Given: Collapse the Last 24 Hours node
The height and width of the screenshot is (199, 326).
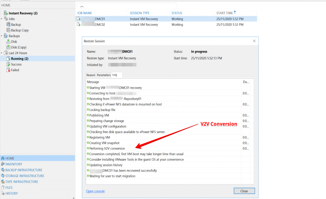Looking at the screenshot, I should [2, 53].
